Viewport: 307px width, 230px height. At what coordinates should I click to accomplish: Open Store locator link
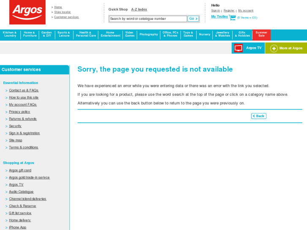coord(62,12)
